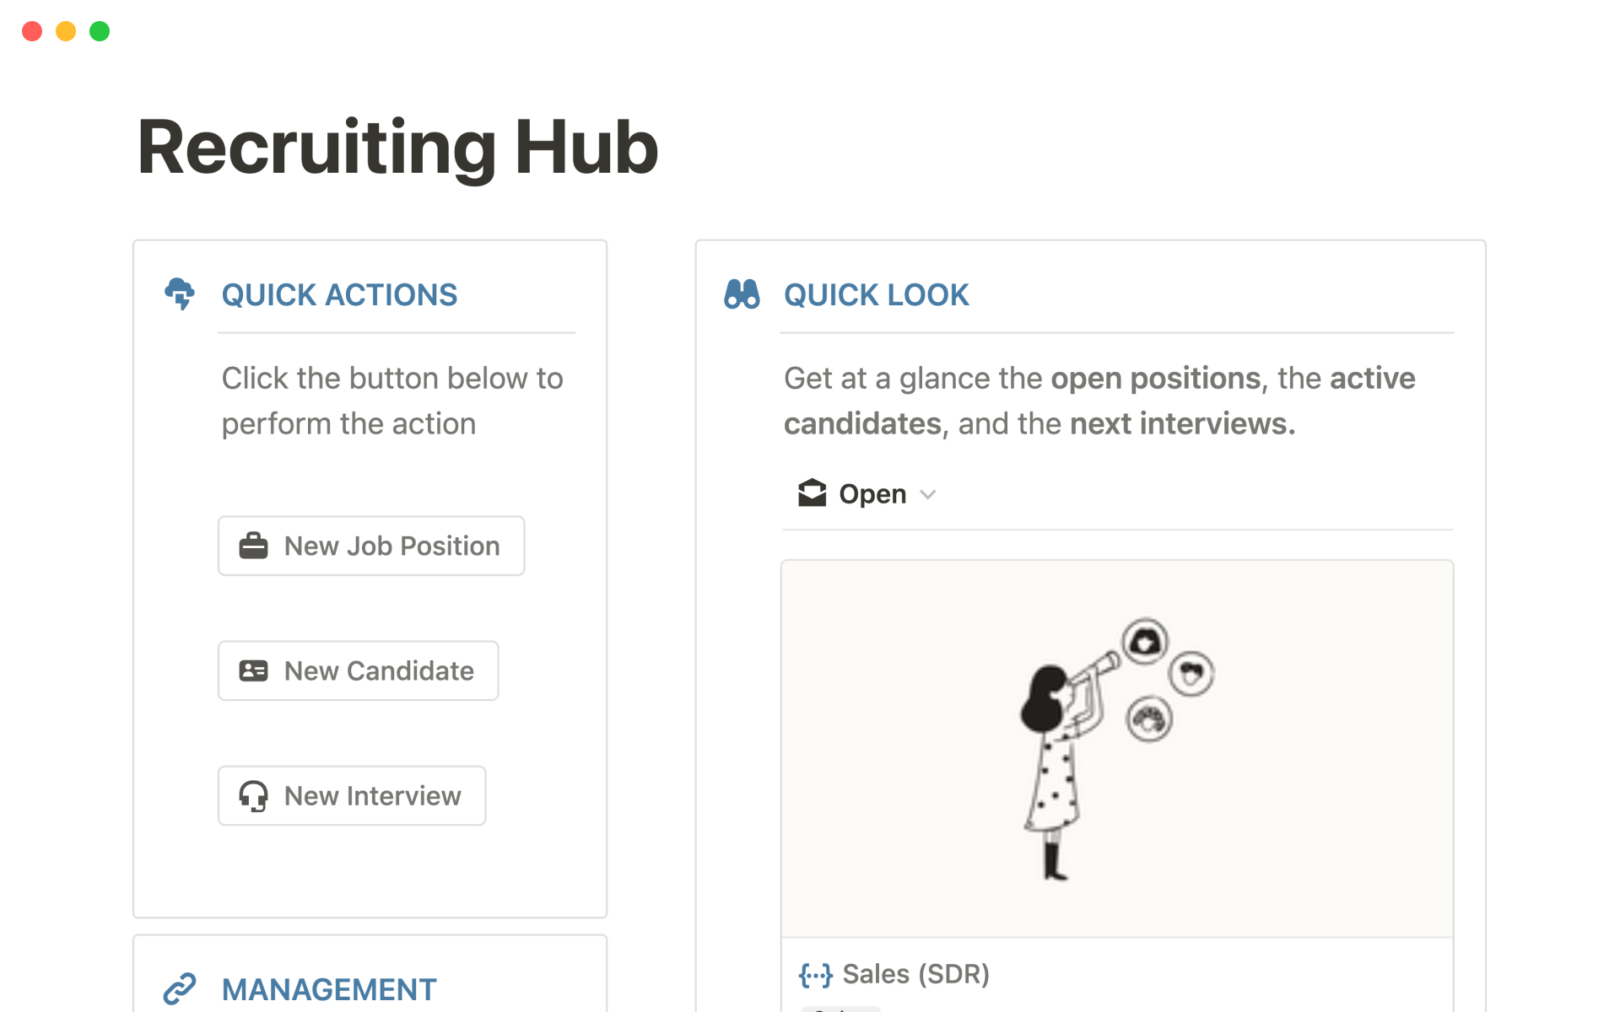Click the QUICK LOOK heading
Screen dimensions: 1620x1012
pyautogui.click(x=876, y=294)
